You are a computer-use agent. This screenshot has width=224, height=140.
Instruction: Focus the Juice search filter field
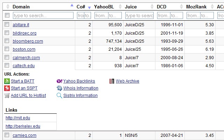[x=139, y=15]
